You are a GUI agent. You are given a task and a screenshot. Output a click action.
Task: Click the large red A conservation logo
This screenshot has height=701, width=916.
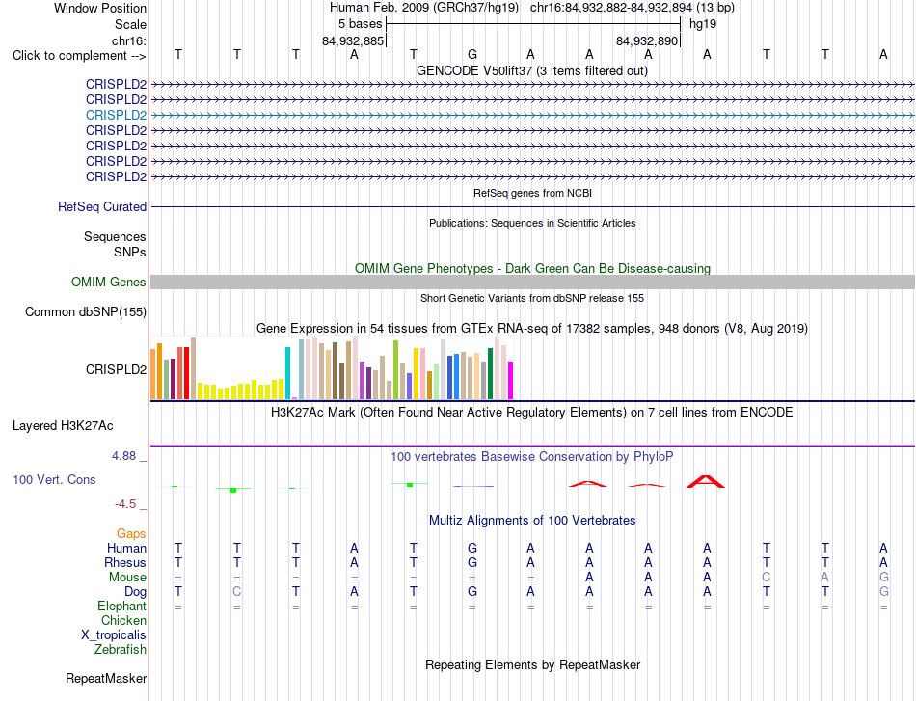coord(706,482)
